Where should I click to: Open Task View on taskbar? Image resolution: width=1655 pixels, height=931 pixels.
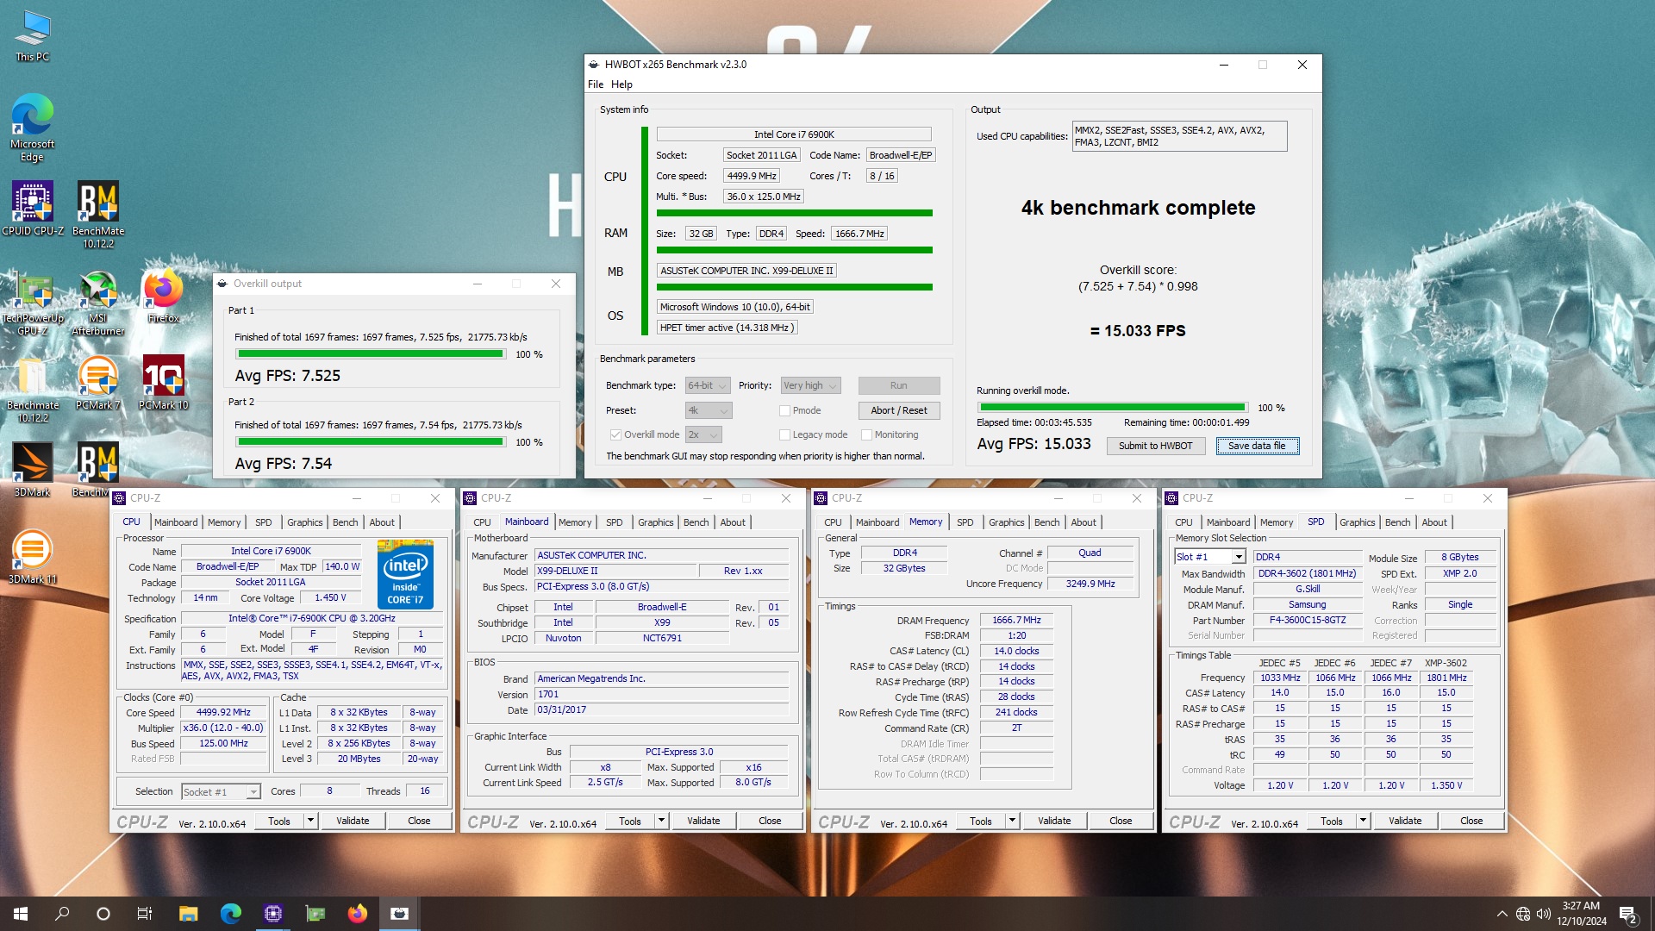[145, 914]
